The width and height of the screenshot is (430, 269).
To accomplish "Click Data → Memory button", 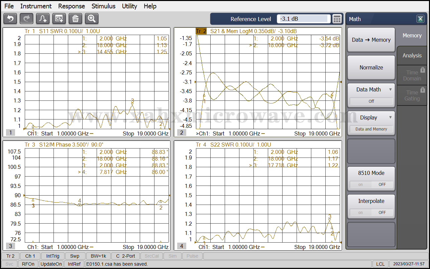I will tap(371, 40).
